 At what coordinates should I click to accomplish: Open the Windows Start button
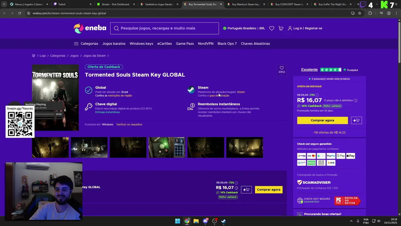click(x=178, y=221)
